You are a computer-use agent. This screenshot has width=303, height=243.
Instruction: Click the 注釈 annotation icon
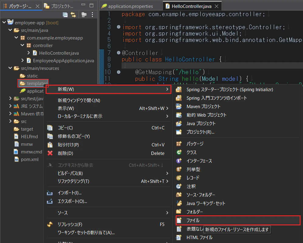179,186
